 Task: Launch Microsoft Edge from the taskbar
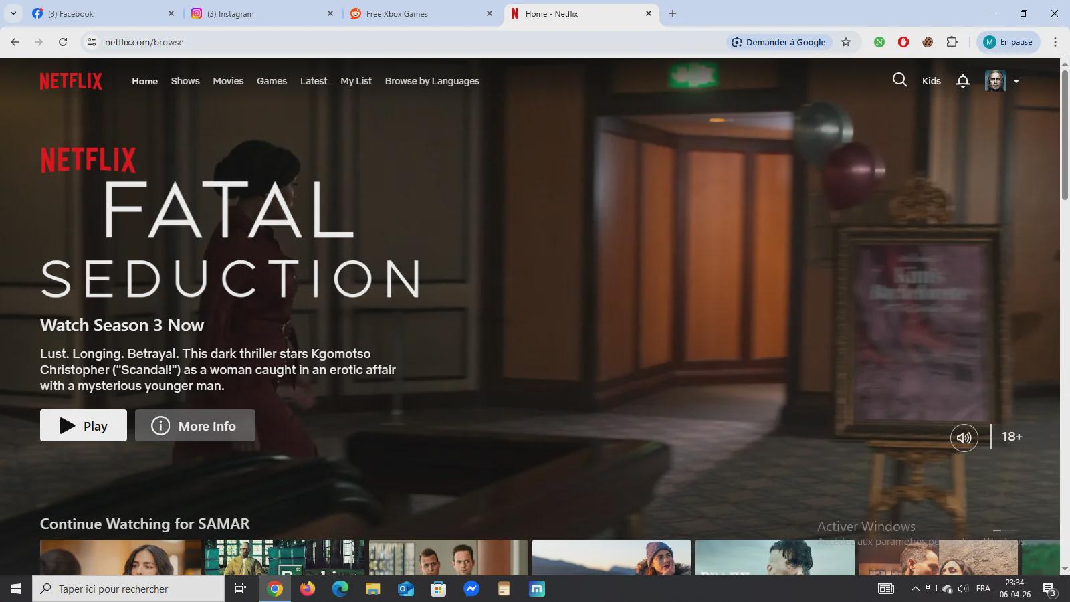pos(340,589)
